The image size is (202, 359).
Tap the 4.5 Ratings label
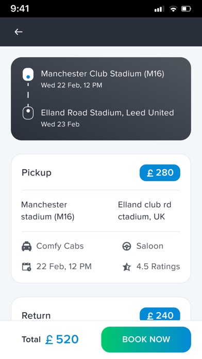tap(158, 267)
